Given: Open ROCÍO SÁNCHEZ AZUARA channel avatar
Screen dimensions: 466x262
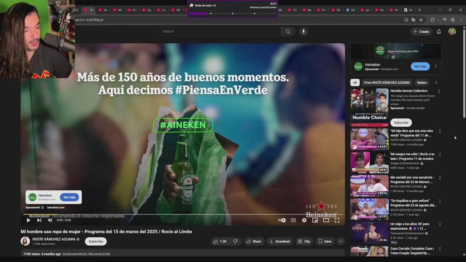Looking at the screenshot, I should [25, 241].
